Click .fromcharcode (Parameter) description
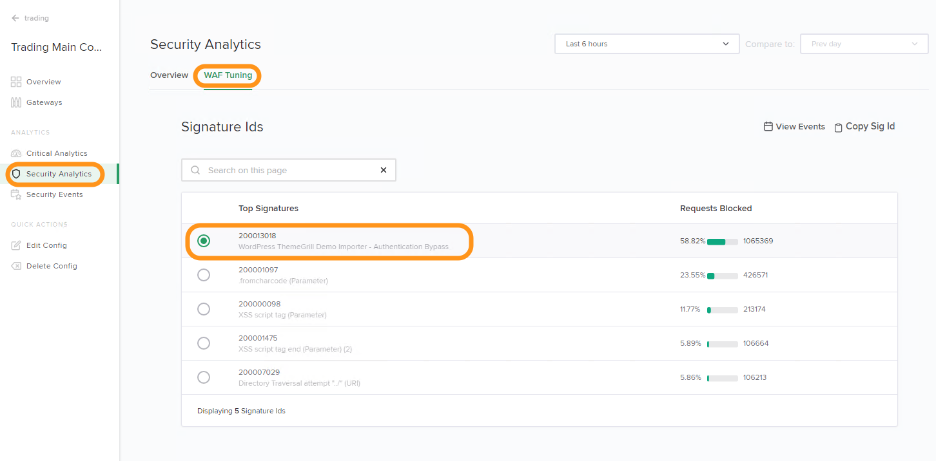Screen dimensions: 936x461 pos(283,281)
